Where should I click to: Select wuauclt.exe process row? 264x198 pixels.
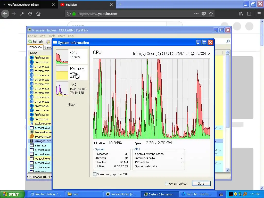(40, 159)
